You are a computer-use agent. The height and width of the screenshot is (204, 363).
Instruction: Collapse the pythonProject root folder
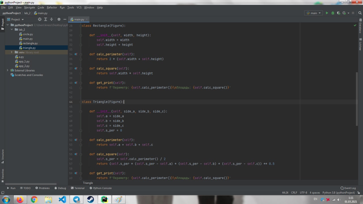pyautogui.click(x=8, y=25)
